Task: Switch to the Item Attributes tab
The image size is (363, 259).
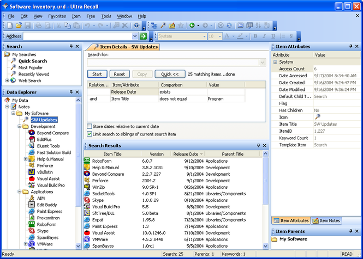Action: (x=291, y=221)
